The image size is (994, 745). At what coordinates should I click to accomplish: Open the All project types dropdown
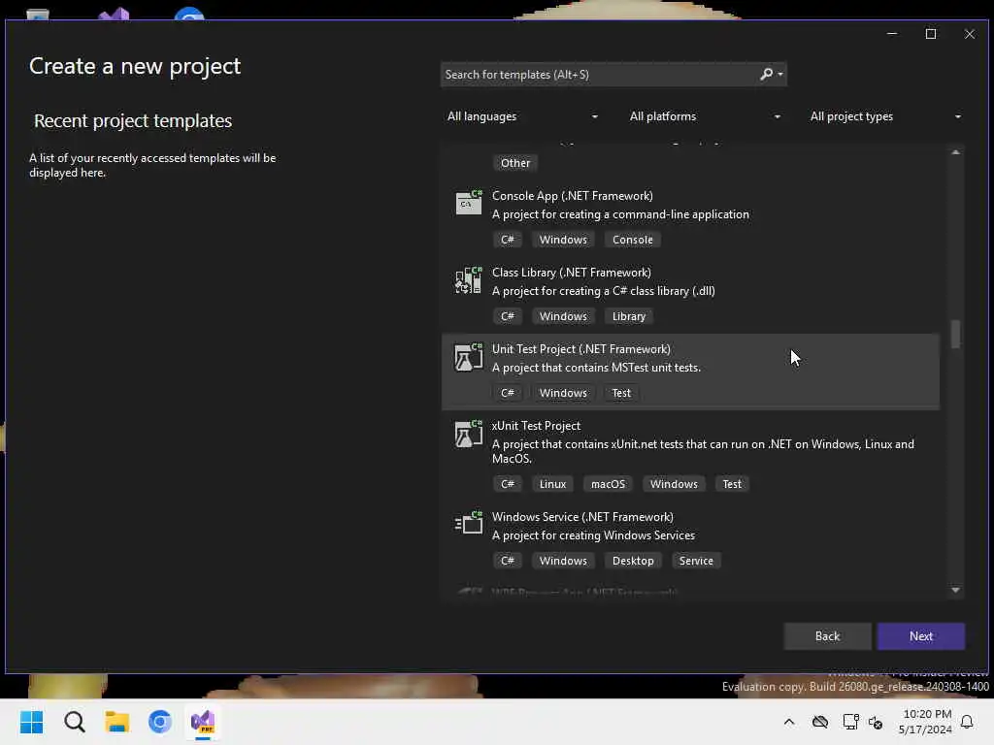[x=885, y=116]
